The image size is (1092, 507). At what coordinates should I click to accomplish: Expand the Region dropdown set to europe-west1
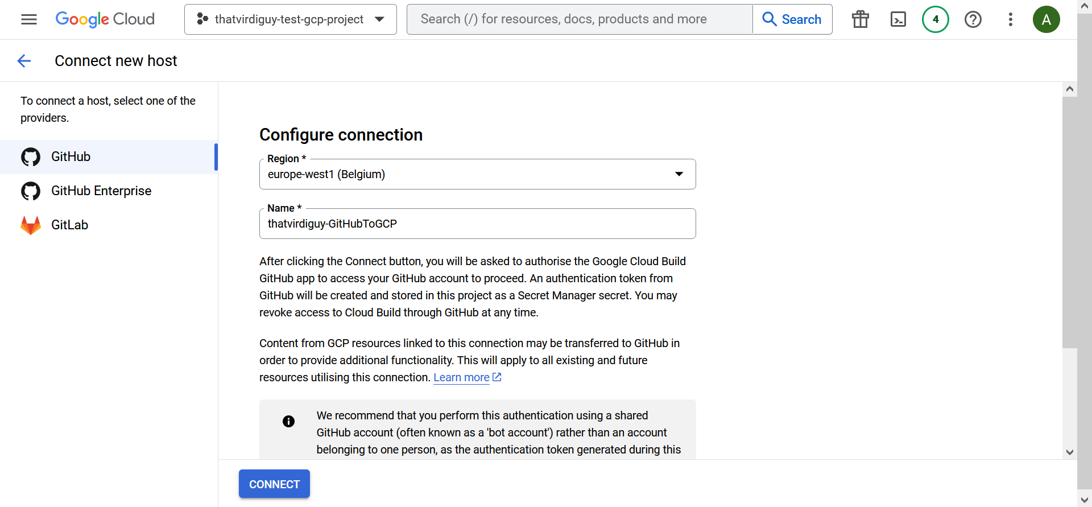[478, 174]
